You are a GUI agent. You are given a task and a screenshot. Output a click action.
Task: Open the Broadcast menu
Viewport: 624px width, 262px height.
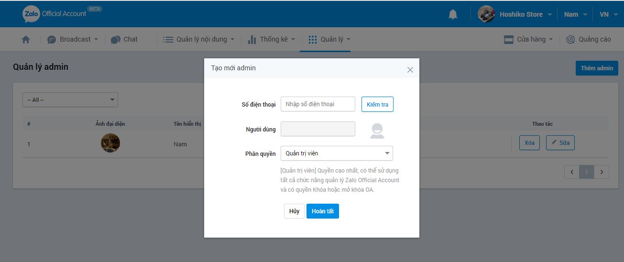(x=72, y=40)
